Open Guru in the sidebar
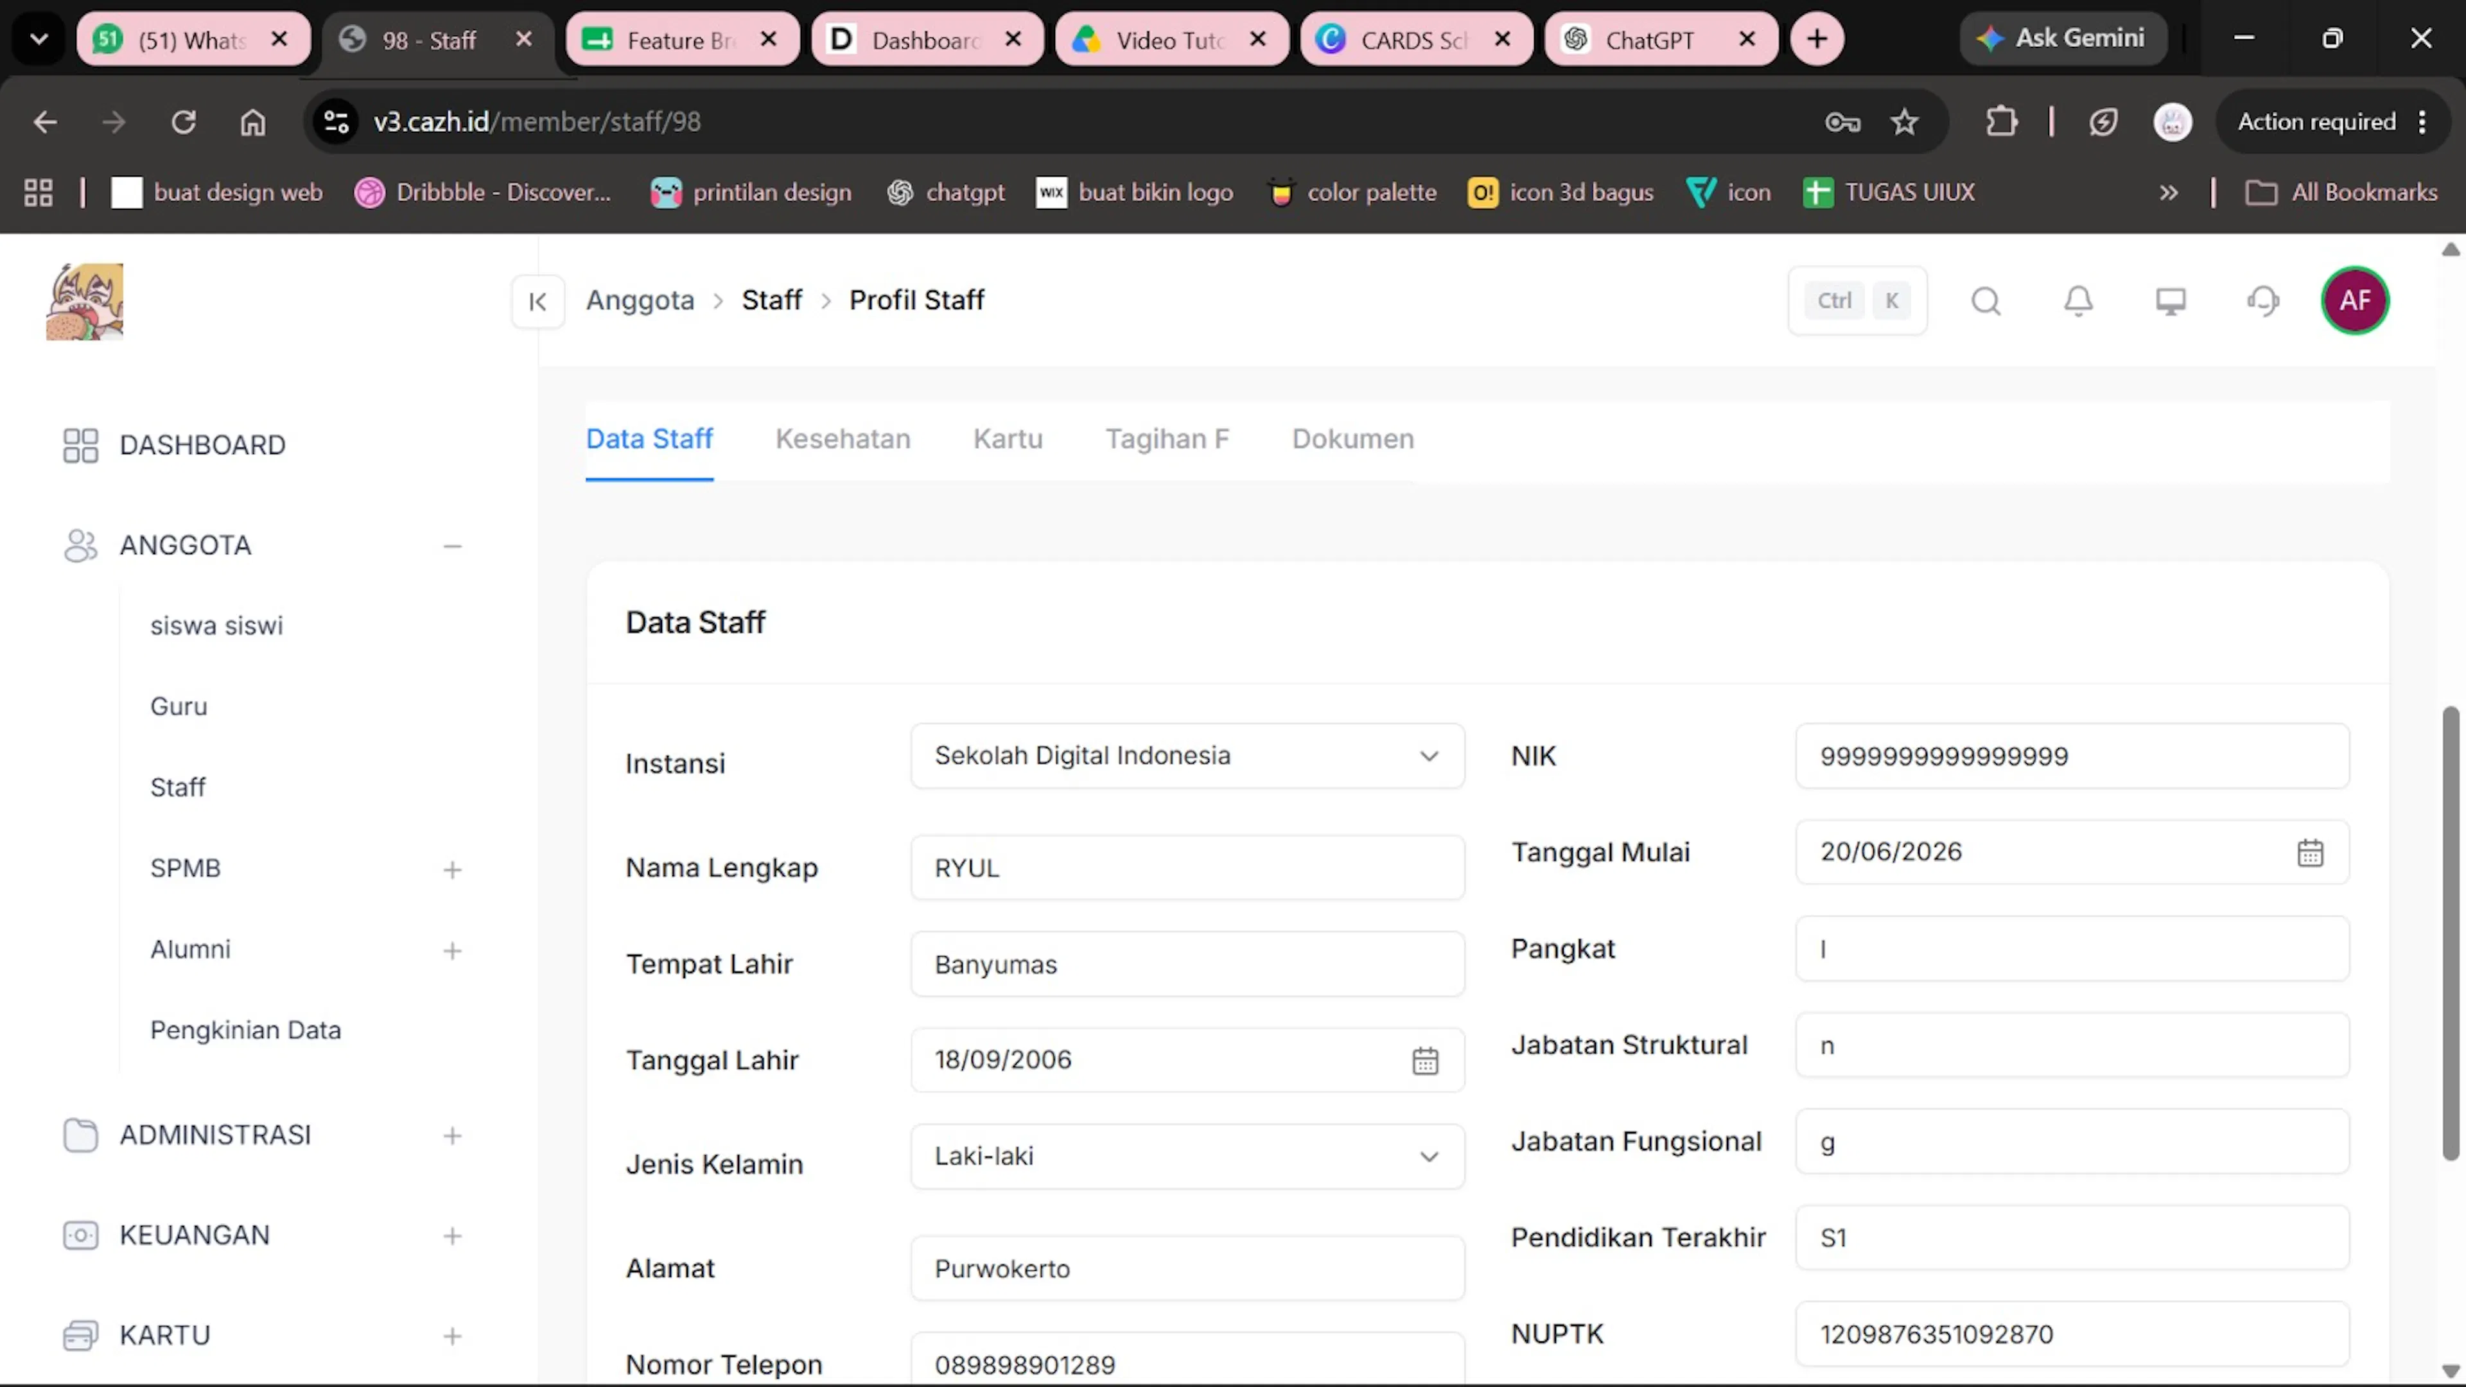2466x1387 pixels. (178, 706)
